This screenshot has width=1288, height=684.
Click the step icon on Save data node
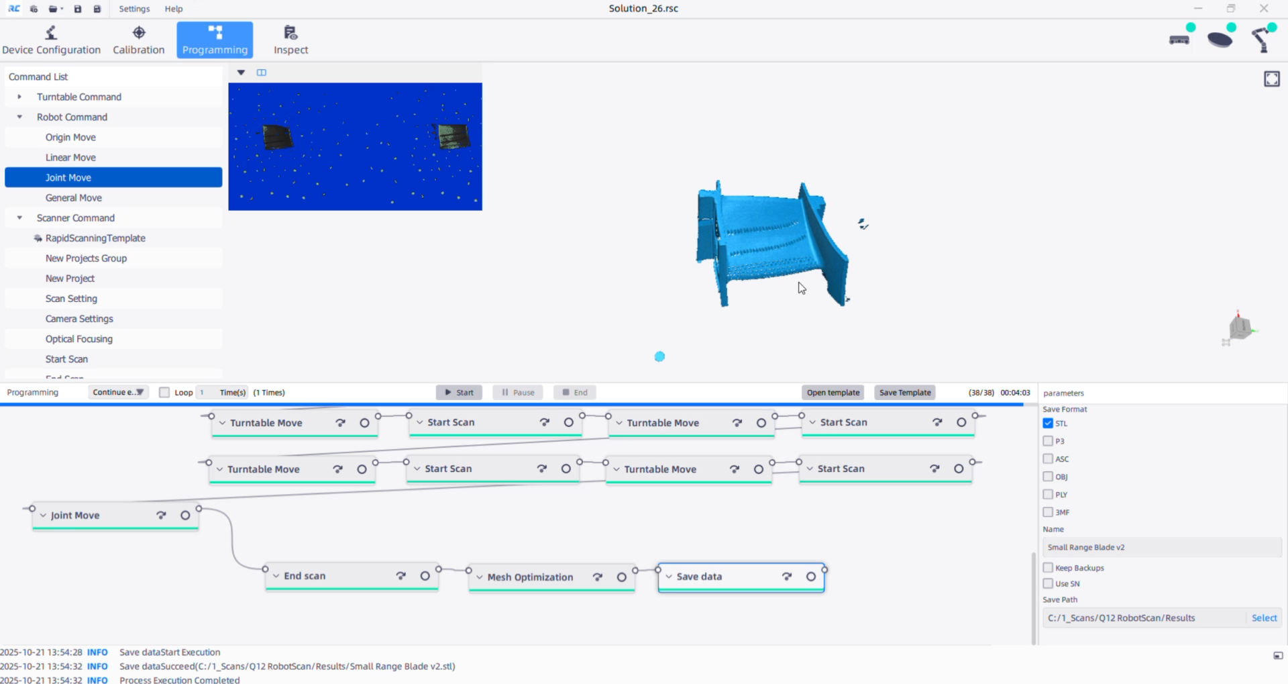pyautogui.click(x=787, y=577)
